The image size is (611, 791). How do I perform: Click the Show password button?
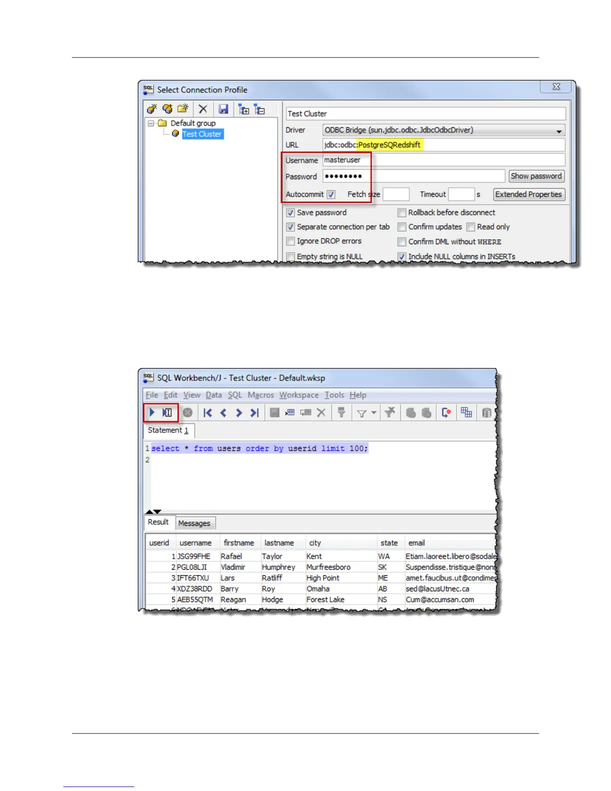point(536,176)
